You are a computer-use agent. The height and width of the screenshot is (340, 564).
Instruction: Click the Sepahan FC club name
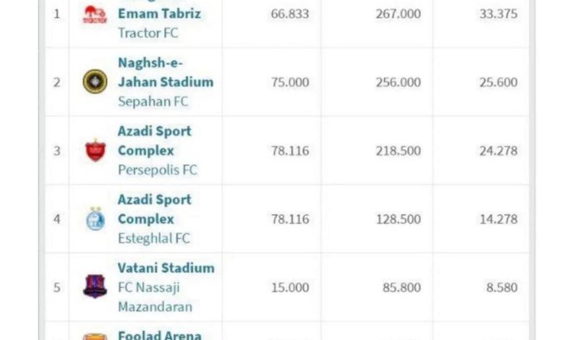point(153,101)
